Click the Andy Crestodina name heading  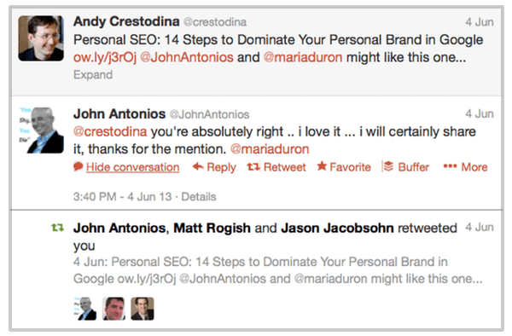point(126,21)
